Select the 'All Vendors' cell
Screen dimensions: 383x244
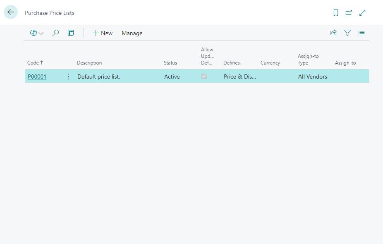coord(312,77)
